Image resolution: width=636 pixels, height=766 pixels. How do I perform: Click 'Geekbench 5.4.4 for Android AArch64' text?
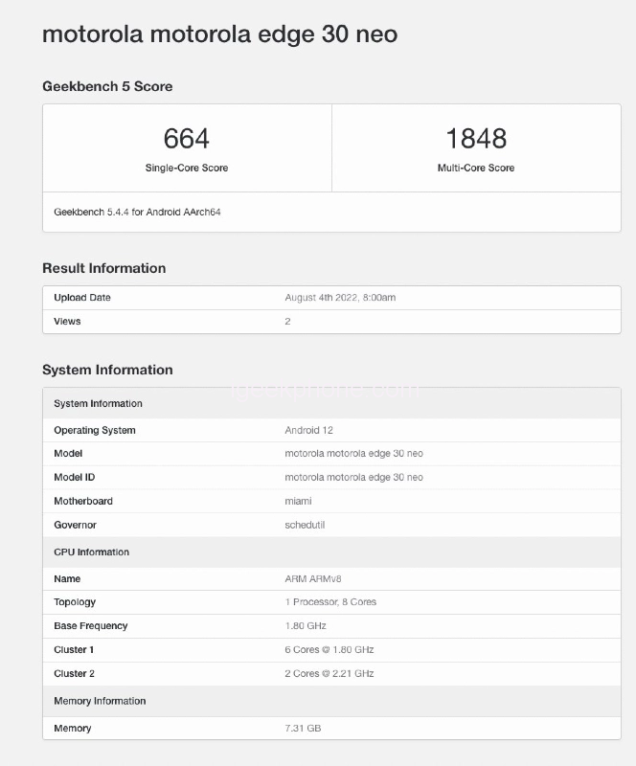tap(137, 212)
